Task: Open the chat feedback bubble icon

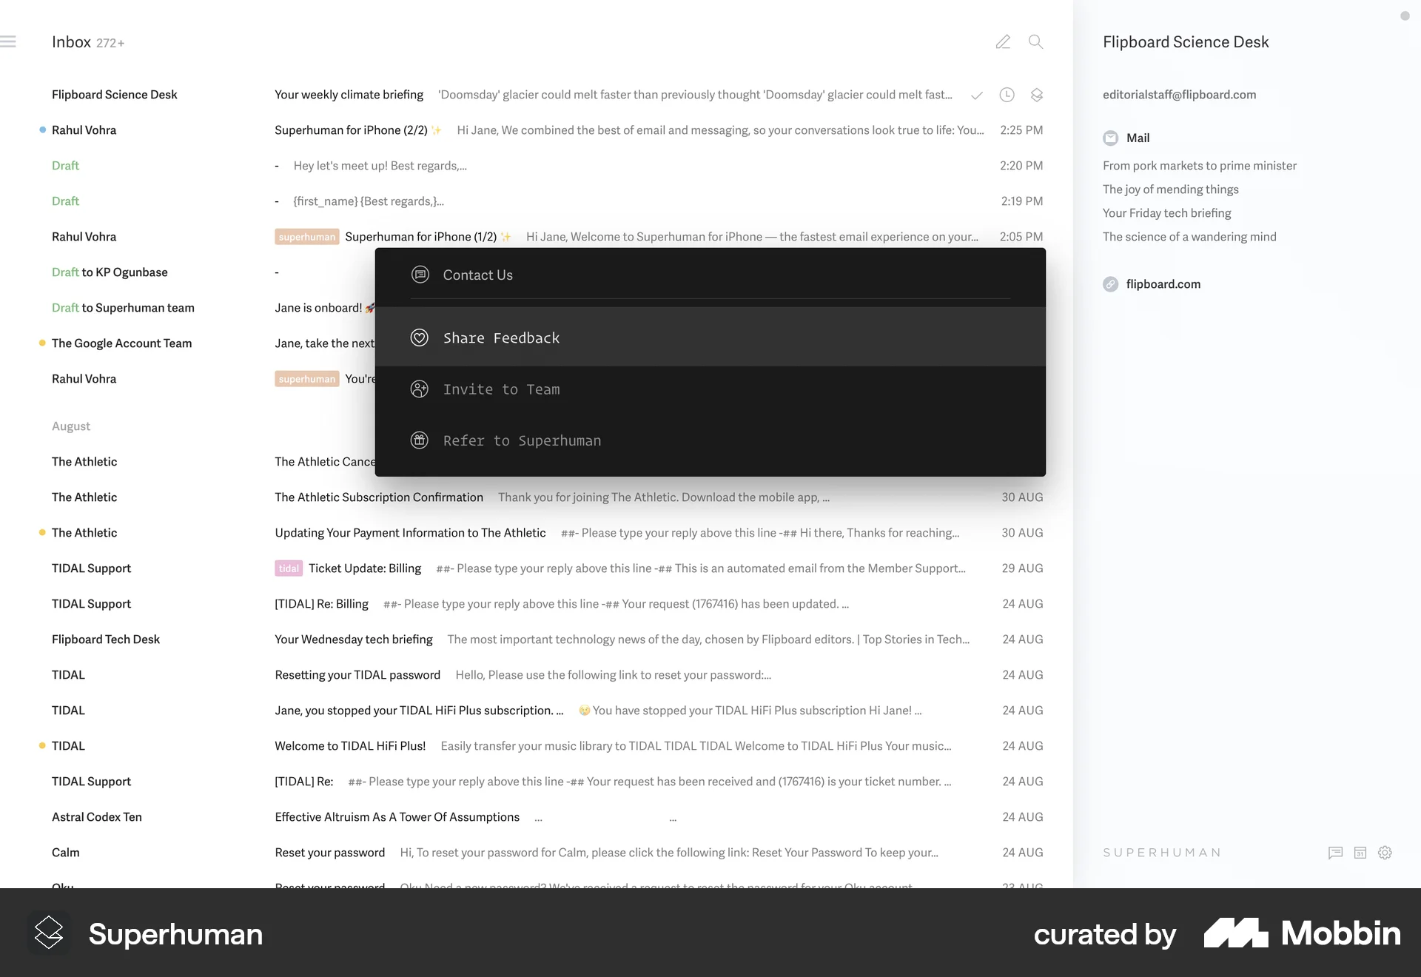Action: pyautogui.click(x=1336, y=853)
